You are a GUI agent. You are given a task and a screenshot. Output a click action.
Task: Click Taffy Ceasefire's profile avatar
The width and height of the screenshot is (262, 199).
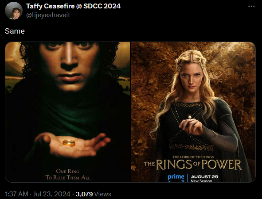pyautogui.click(x=14, y=11)
